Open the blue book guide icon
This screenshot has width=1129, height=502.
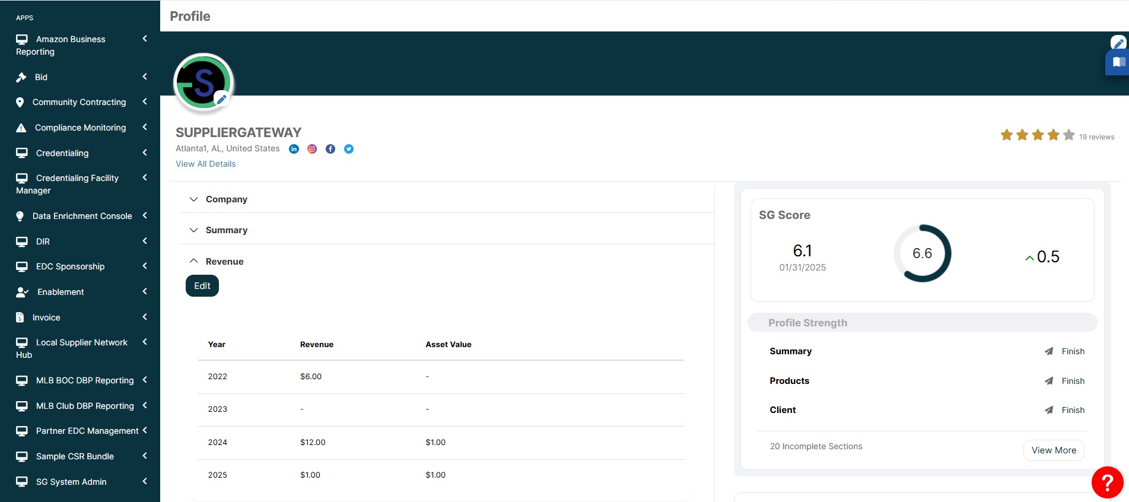(1118, 62)
